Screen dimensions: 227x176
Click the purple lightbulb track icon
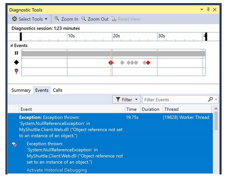tap(17, 71)
